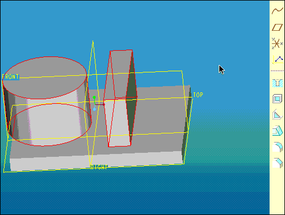Viewport: 285px width, 215px height.
Task: Click the light gray bottom strip of the block
Action: coord(96,160)
